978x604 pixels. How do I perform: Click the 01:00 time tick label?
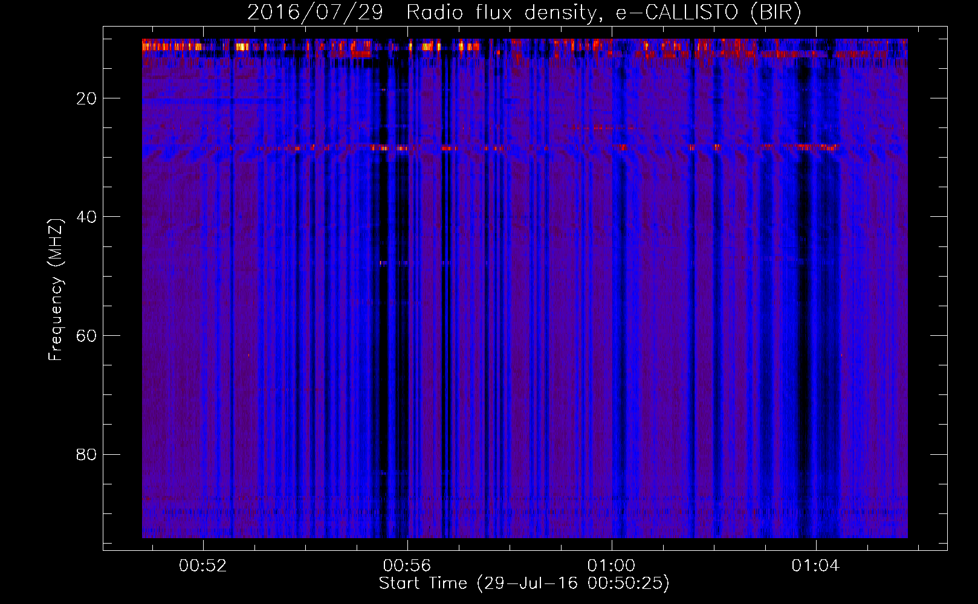click(x=612, y=565)
